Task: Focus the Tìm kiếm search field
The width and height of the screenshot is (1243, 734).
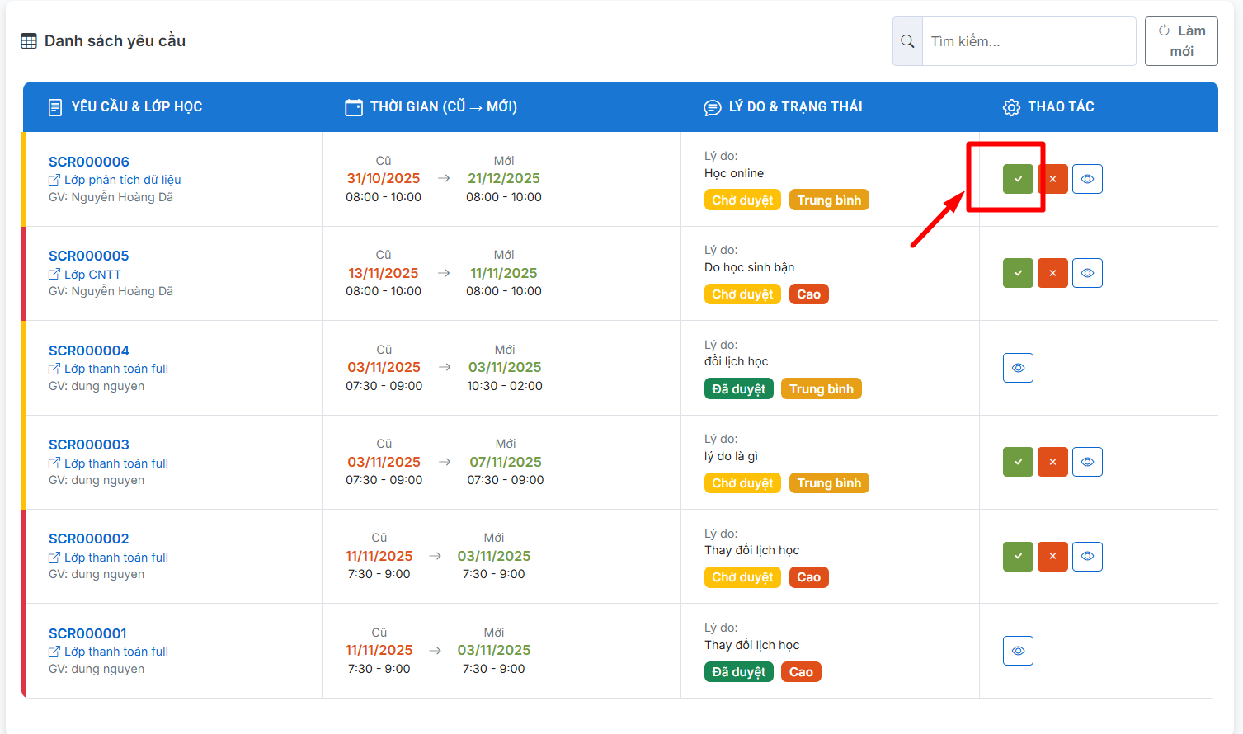Action: pos(1028,41)
